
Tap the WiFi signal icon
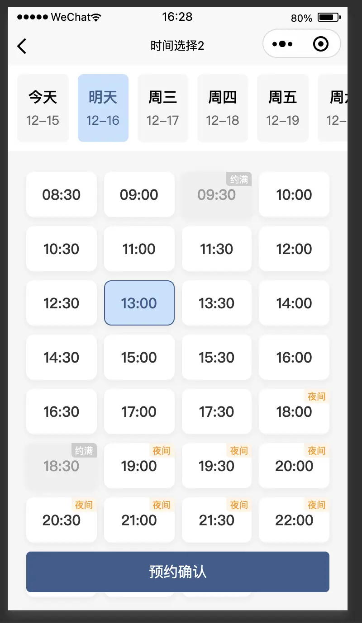click(96, 18)
